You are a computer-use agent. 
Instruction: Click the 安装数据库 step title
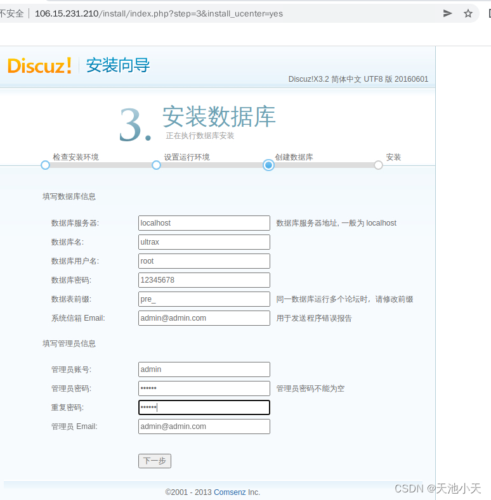[x=219, y=117]
